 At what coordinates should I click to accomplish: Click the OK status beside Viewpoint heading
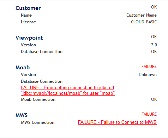[x=154, y=37]
